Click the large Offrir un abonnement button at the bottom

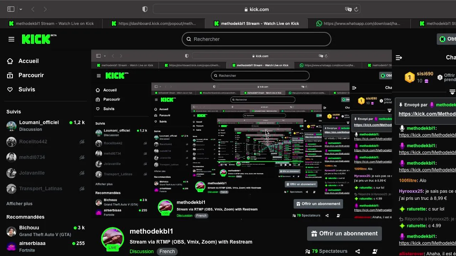344,234
